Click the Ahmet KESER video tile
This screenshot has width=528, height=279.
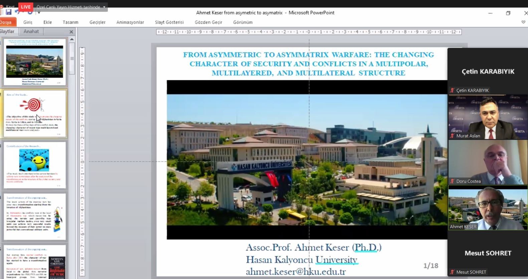coord(488,208)
